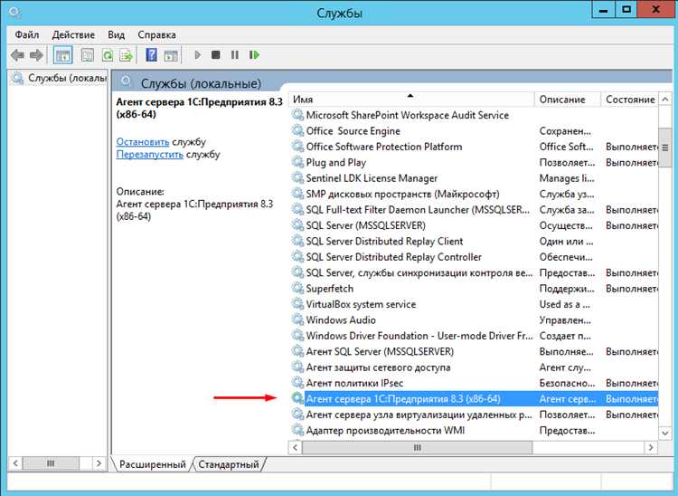Click gear icon of Sentinel LDK License Manager
The width and height of the screenshot is (678, 496).
[297, 178]
